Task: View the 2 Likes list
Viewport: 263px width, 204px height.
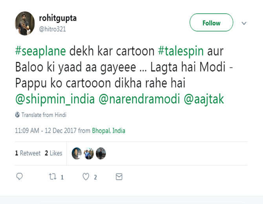Action: [x=53, y=153]
